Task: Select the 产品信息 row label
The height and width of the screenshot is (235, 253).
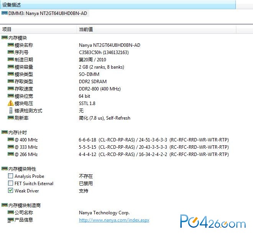Action: [x=24, y=220]
